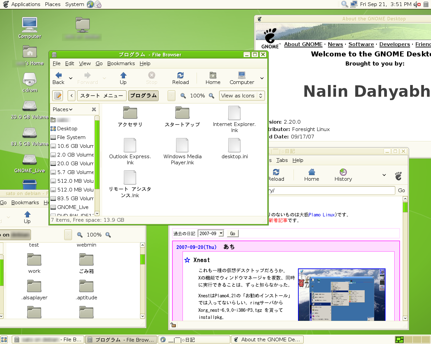
Task: Open History in browser toolbar
Action: pyautogui.click(x=343, y=175)
